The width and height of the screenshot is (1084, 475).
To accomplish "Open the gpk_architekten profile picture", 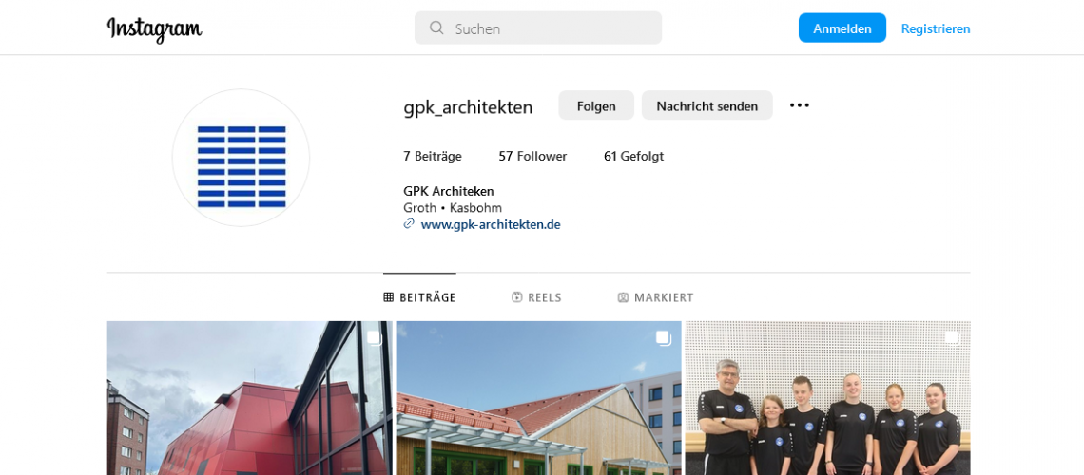I will (x=241, y=158).
